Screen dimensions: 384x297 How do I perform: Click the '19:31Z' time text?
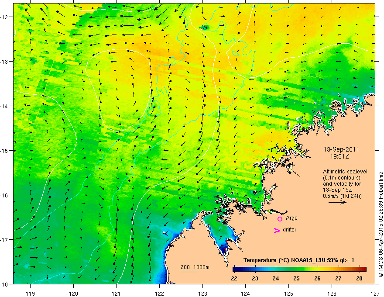coord(339,156)
